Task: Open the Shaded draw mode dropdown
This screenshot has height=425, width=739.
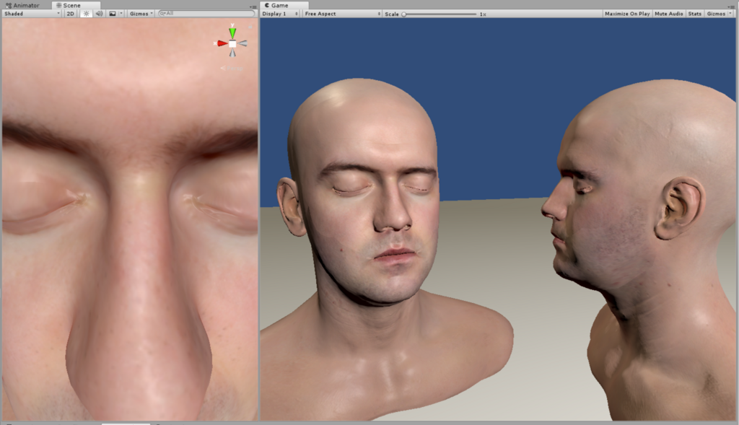Action: click(32, 14)
